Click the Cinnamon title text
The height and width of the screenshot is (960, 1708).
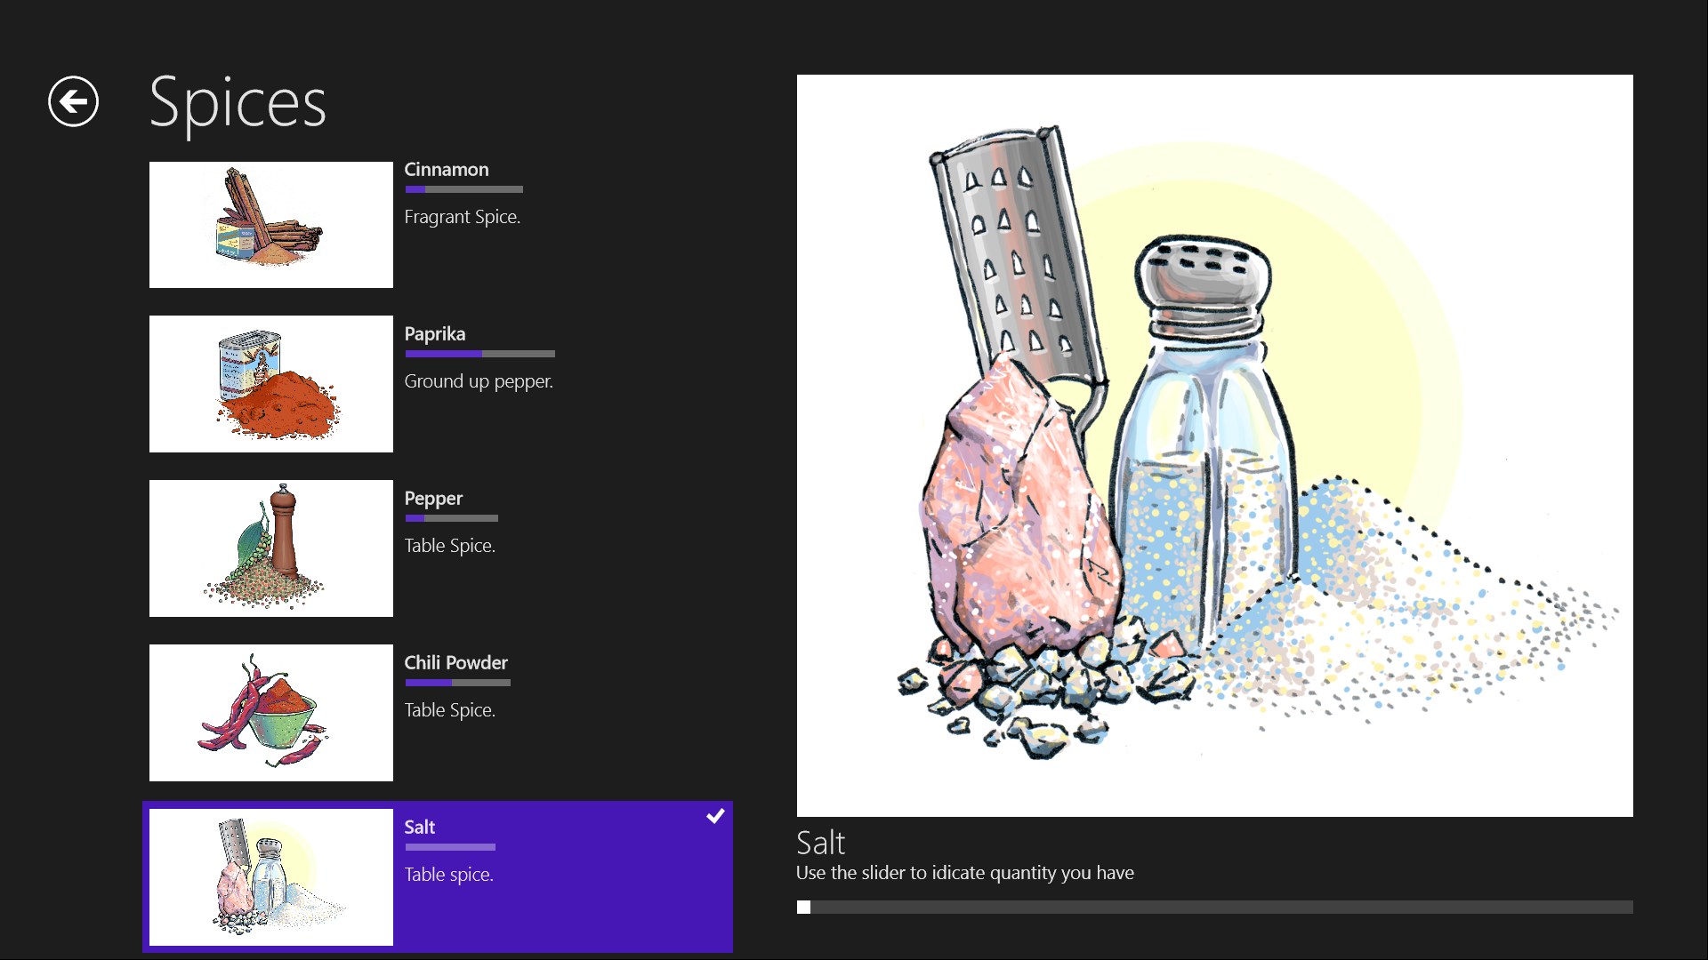446,170
